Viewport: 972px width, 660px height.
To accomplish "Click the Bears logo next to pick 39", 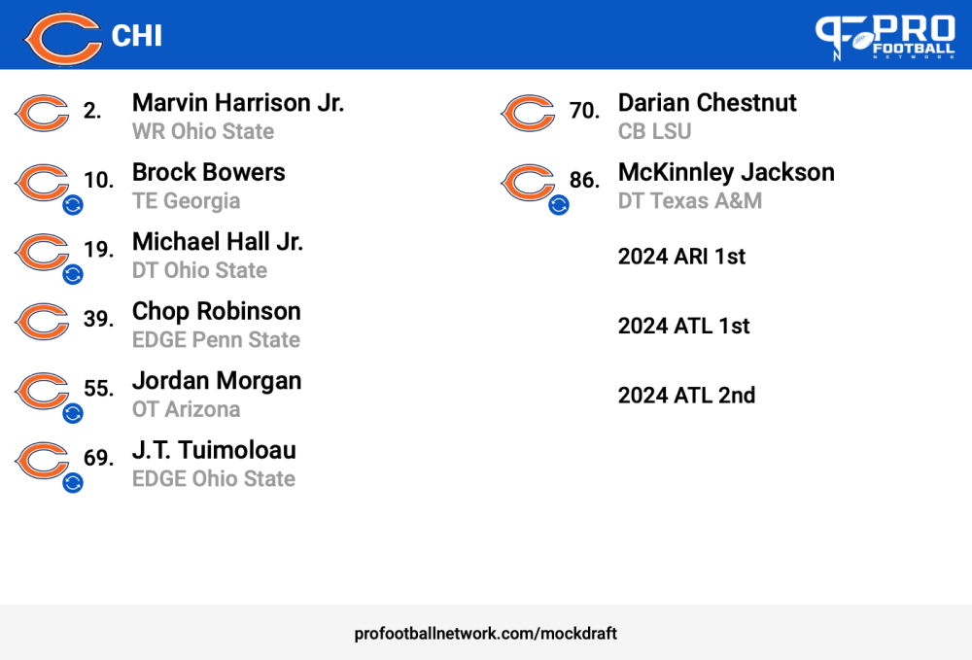I will click(x=42, y=321).
